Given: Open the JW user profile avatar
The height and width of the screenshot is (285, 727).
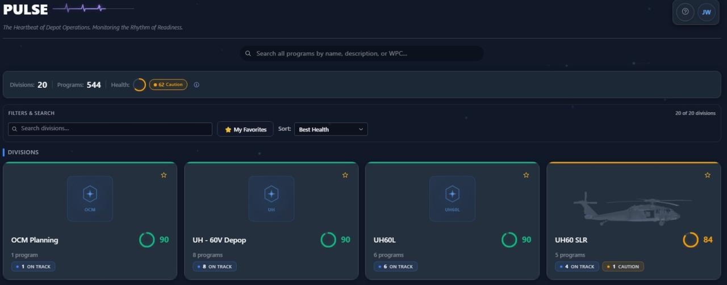Looking at the screenshot, I should 706,11.
